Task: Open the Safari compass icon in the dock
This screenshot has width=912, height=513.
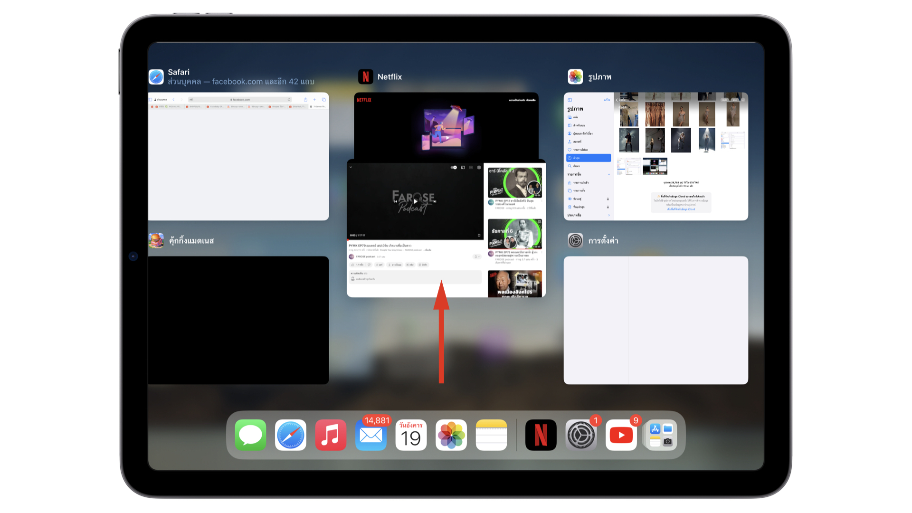Action: pos(291,435)
